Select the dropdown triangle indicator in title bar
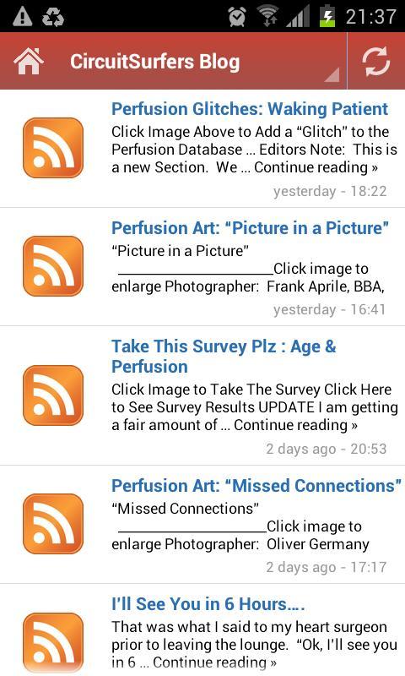Viewport: 405px width, 676px height. pyautogui.click(x=332, y=74)
